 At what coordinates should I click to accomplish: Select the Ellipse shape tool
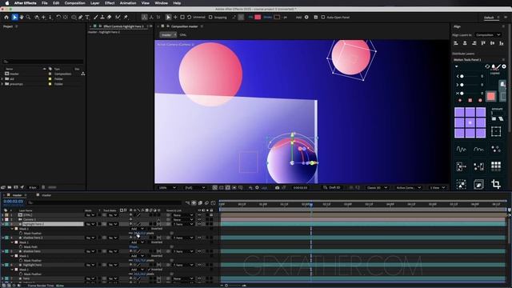74,18
